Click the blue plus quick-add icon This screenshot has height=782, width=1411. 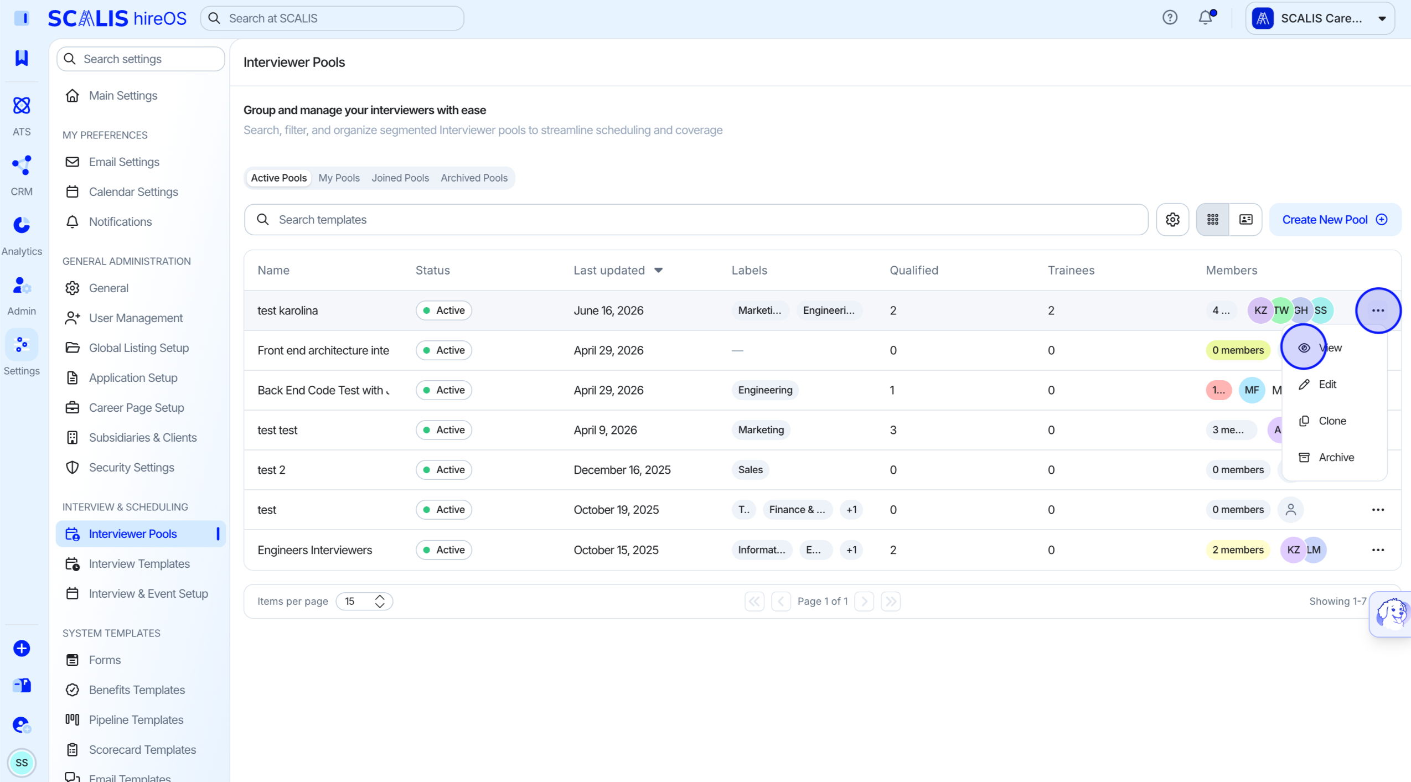[22, 648]
